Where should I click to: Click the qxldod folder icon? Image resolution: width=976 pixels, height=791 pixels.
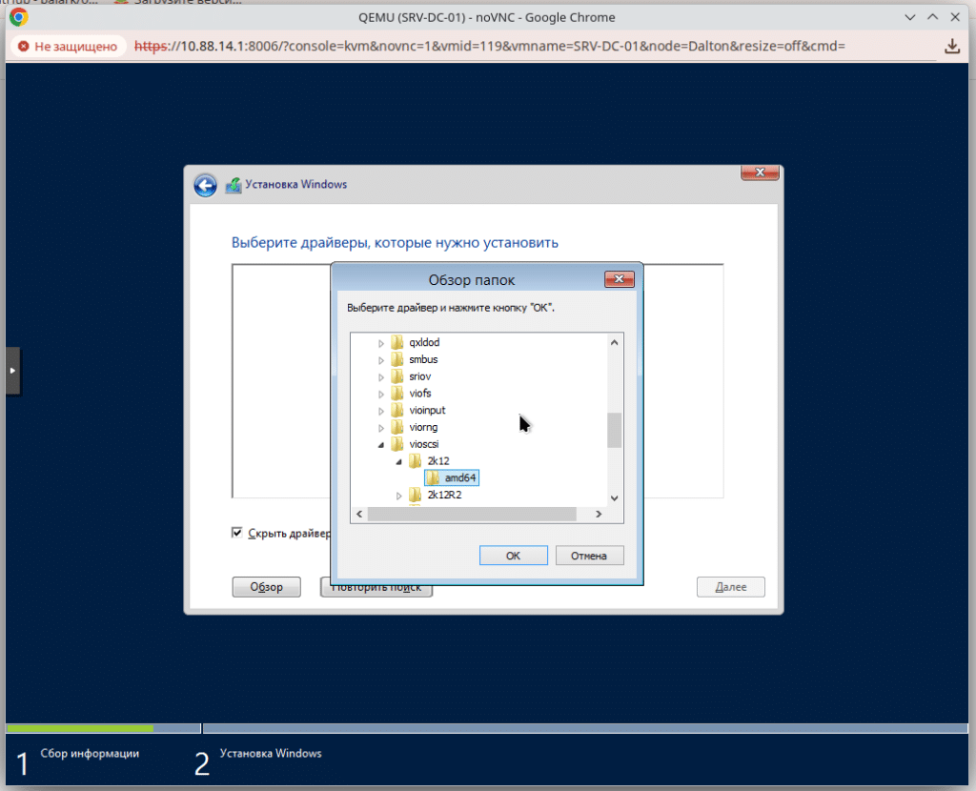(x=397, y=342)
